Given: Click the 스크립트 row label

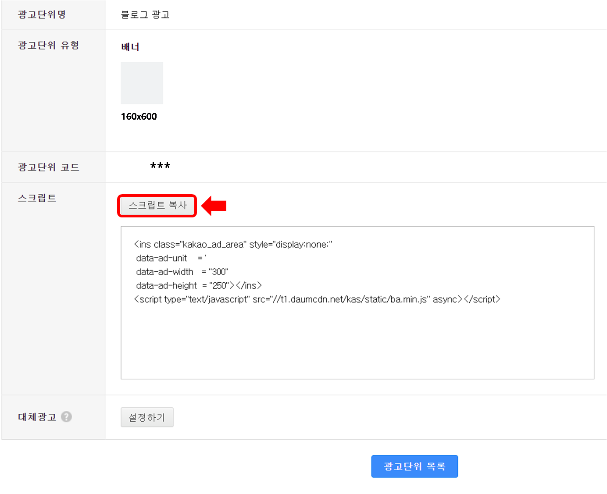Looking at the screenshot, I should [x=37, y=198].
